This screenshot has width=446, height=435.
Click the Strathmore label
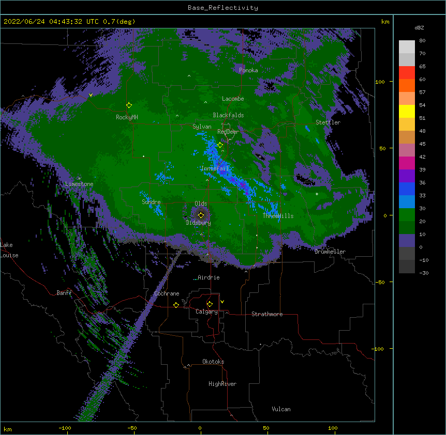pyautogui.click(x=267, y=314)
